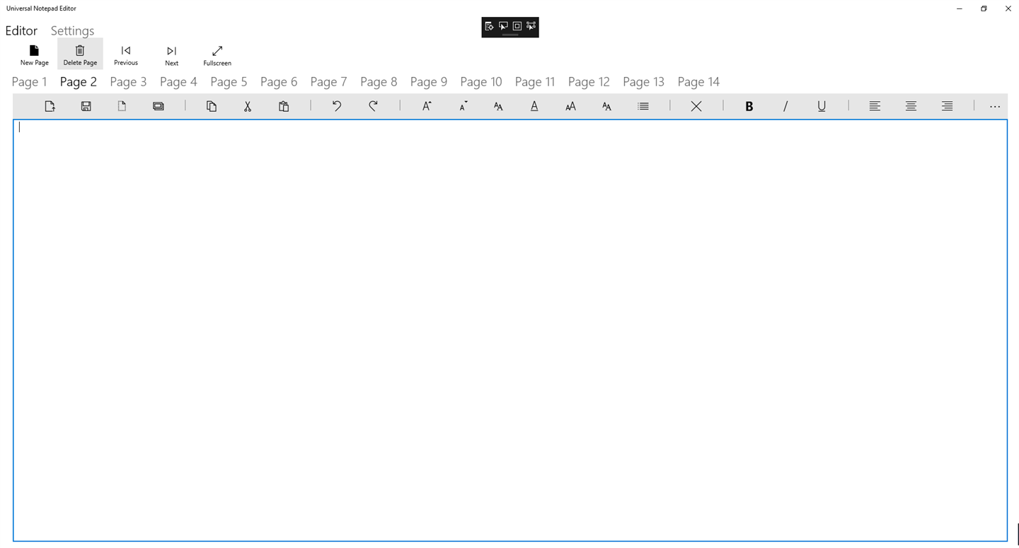1019x548 pixels.
Task: Save the document with the floppy disk icon
Action: click(x=86, y=106)
